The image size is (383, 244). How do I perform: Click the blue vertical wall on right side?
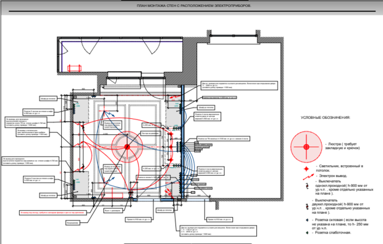(x=182, y=142)
